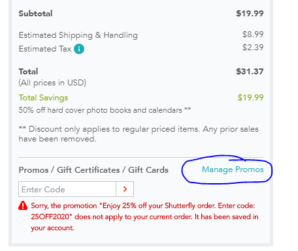This screenshot has width=298, height=251.
Task: Click the green Total Savings label
Action: (x=43, y=98)
